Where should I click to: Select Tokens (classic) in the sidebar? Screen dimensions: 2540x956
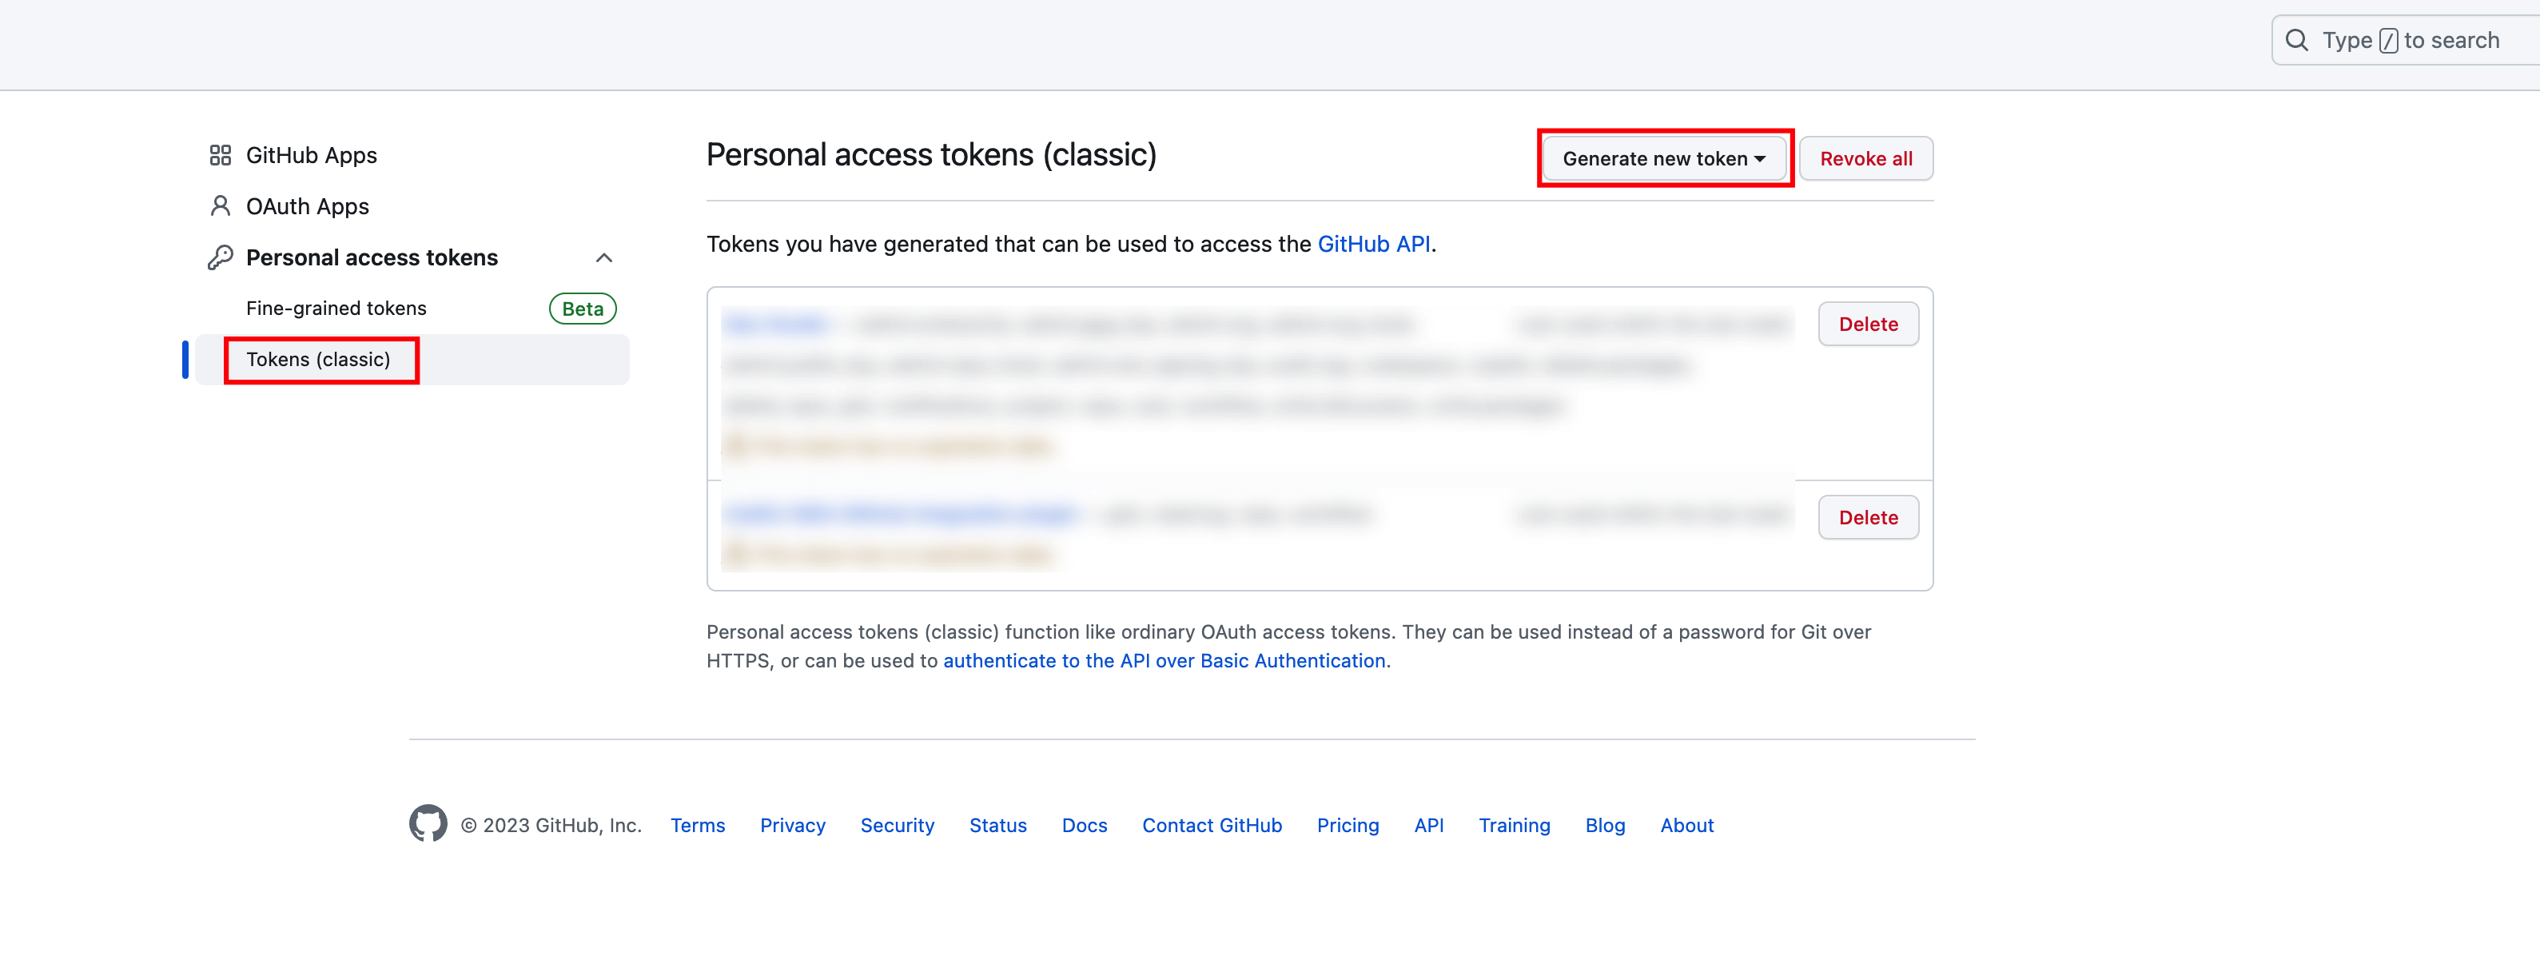(320, 359)
